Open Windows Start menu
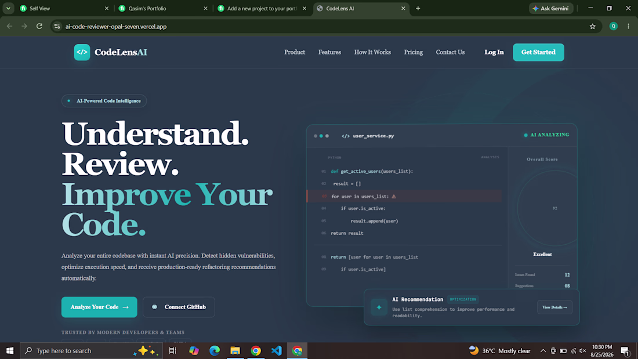The height and width of the screenshot is (359, 638). tap(10, 350)
